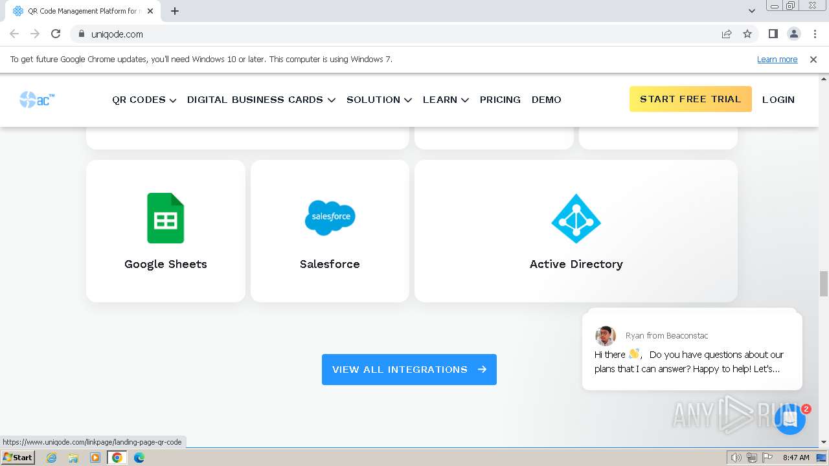The height and width of the screenshot is (466, 829).
Task: View site info via lock icon
Action: click(82, 34)
